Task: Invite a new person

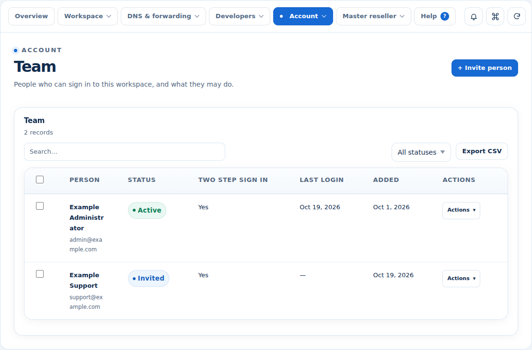Action: [x=485, y=68]
